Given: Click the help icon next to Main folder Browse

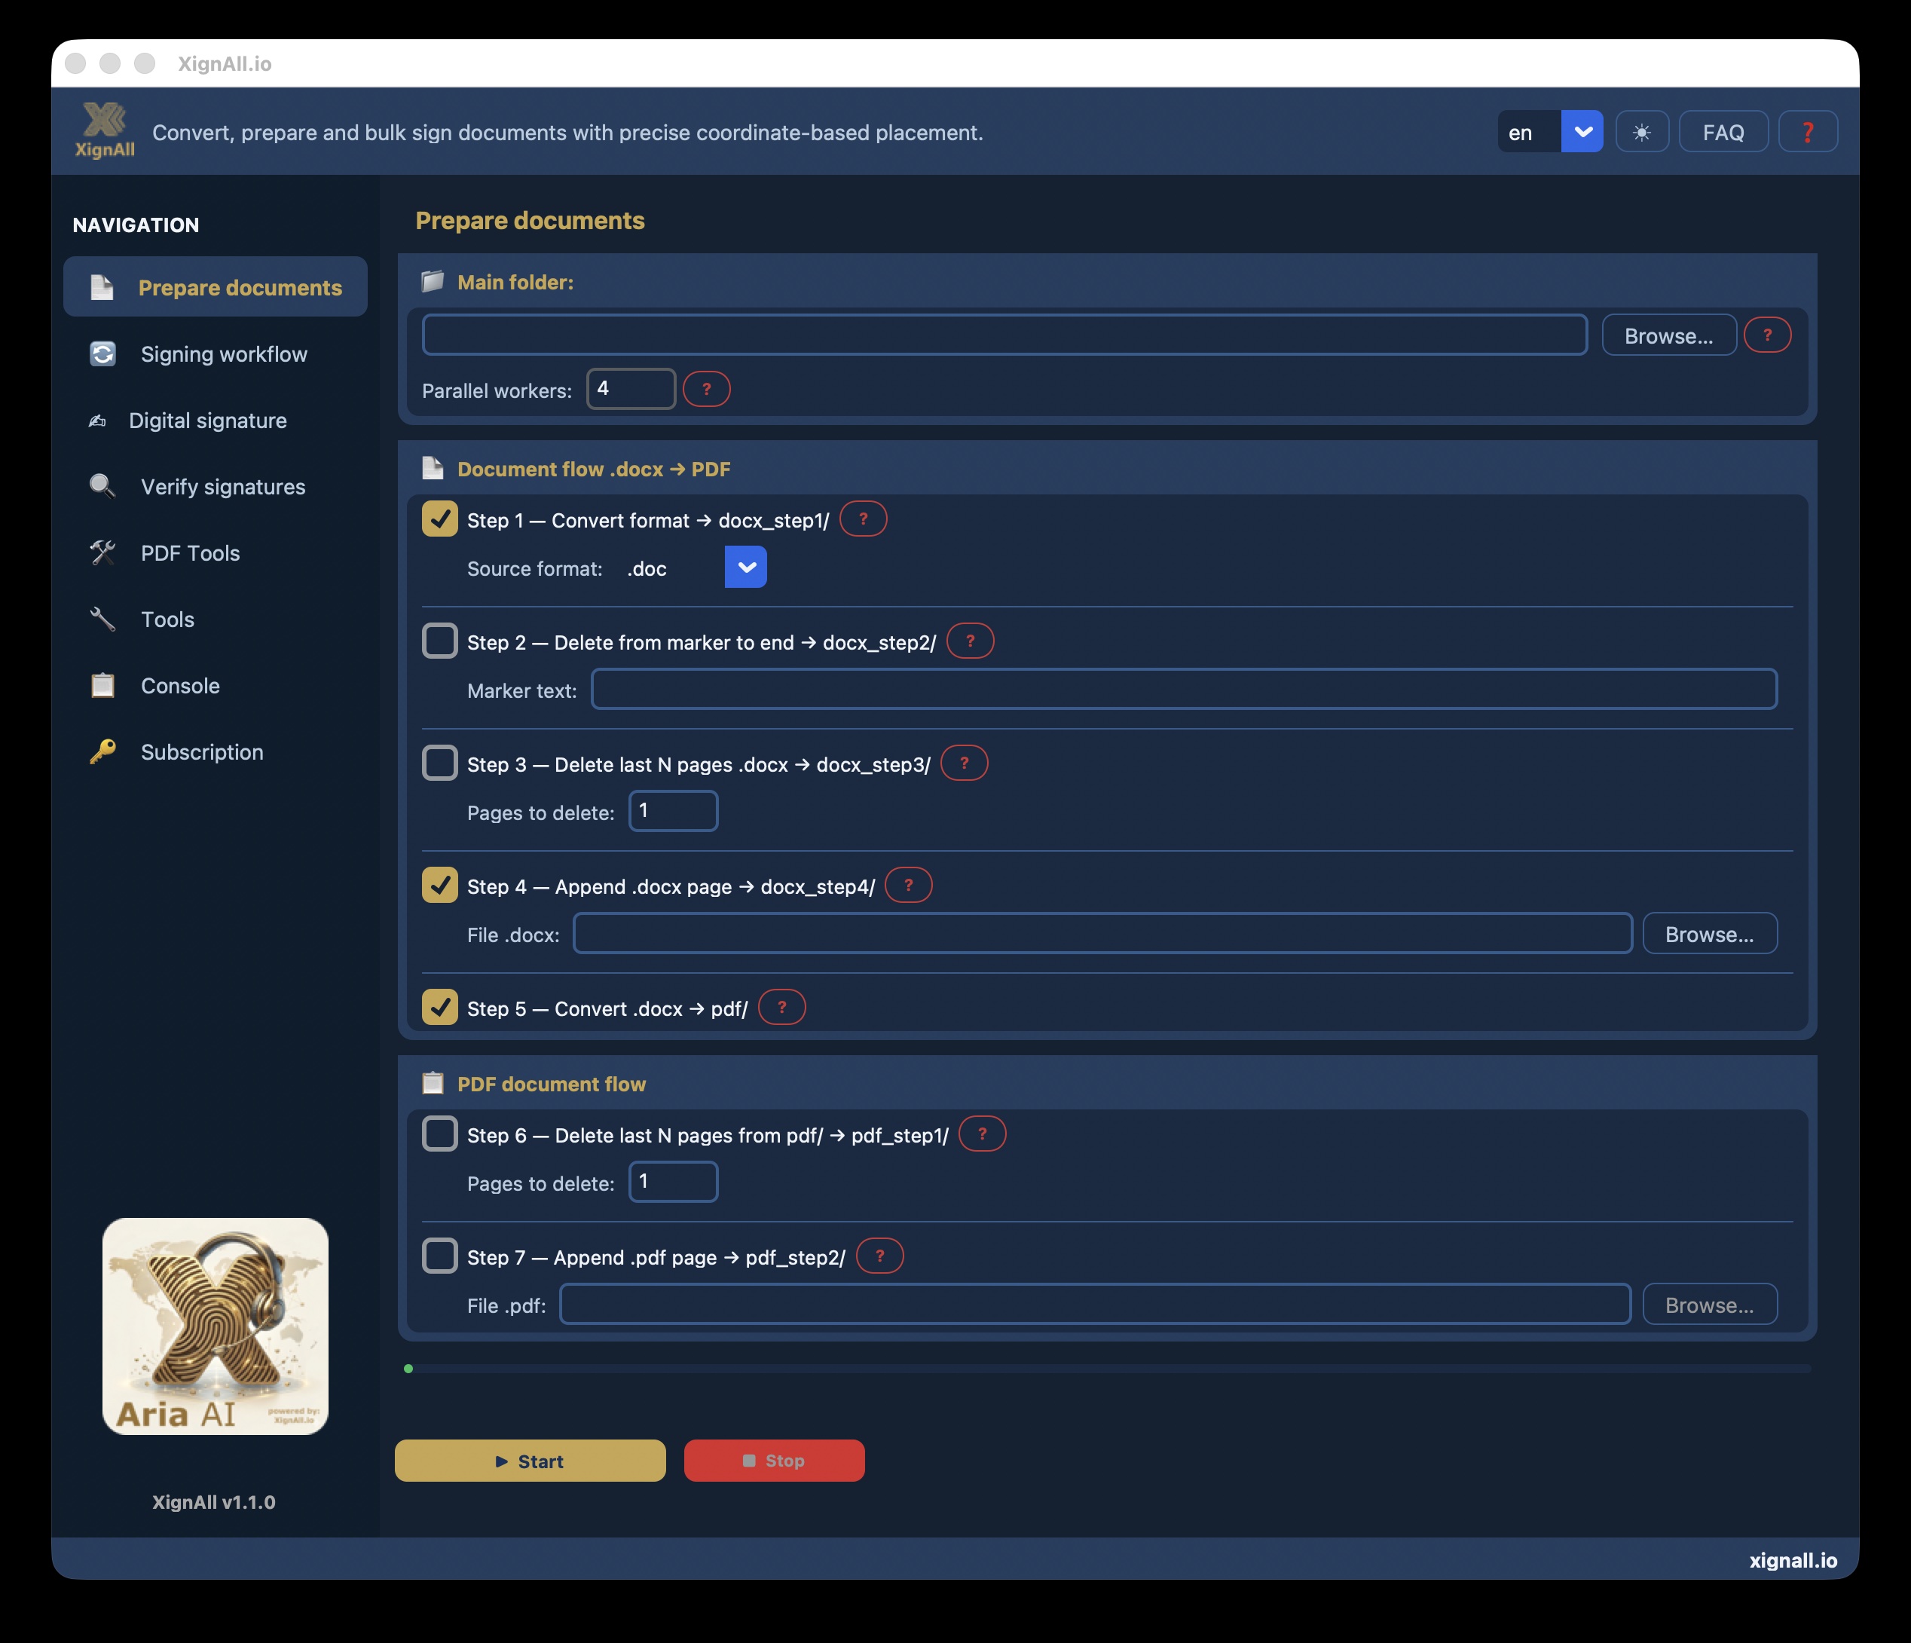Looking at the screenshot, I should 1767,335.
